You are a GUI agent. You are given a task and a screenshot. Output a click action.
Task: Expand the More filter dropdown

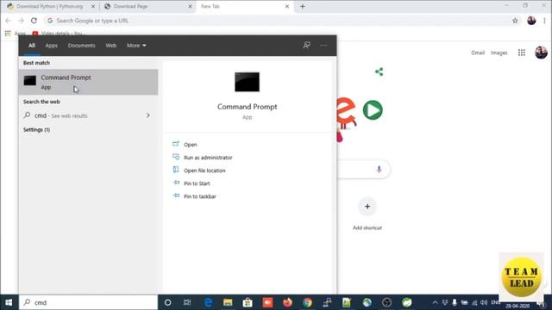coord(136,46)
